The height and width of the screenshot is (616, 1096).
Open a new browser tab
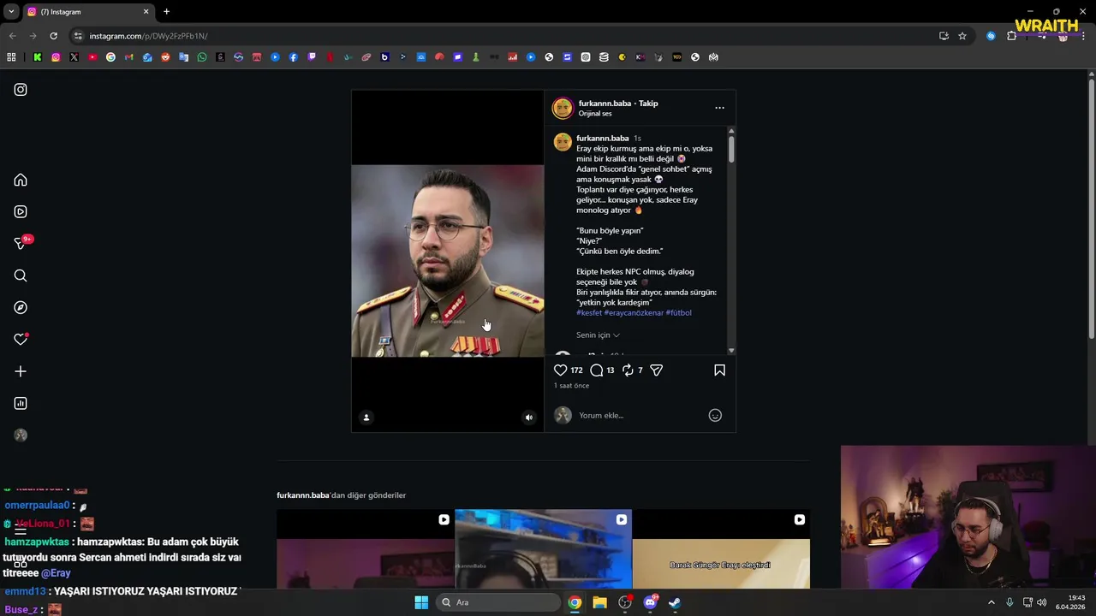click(166, 12)
